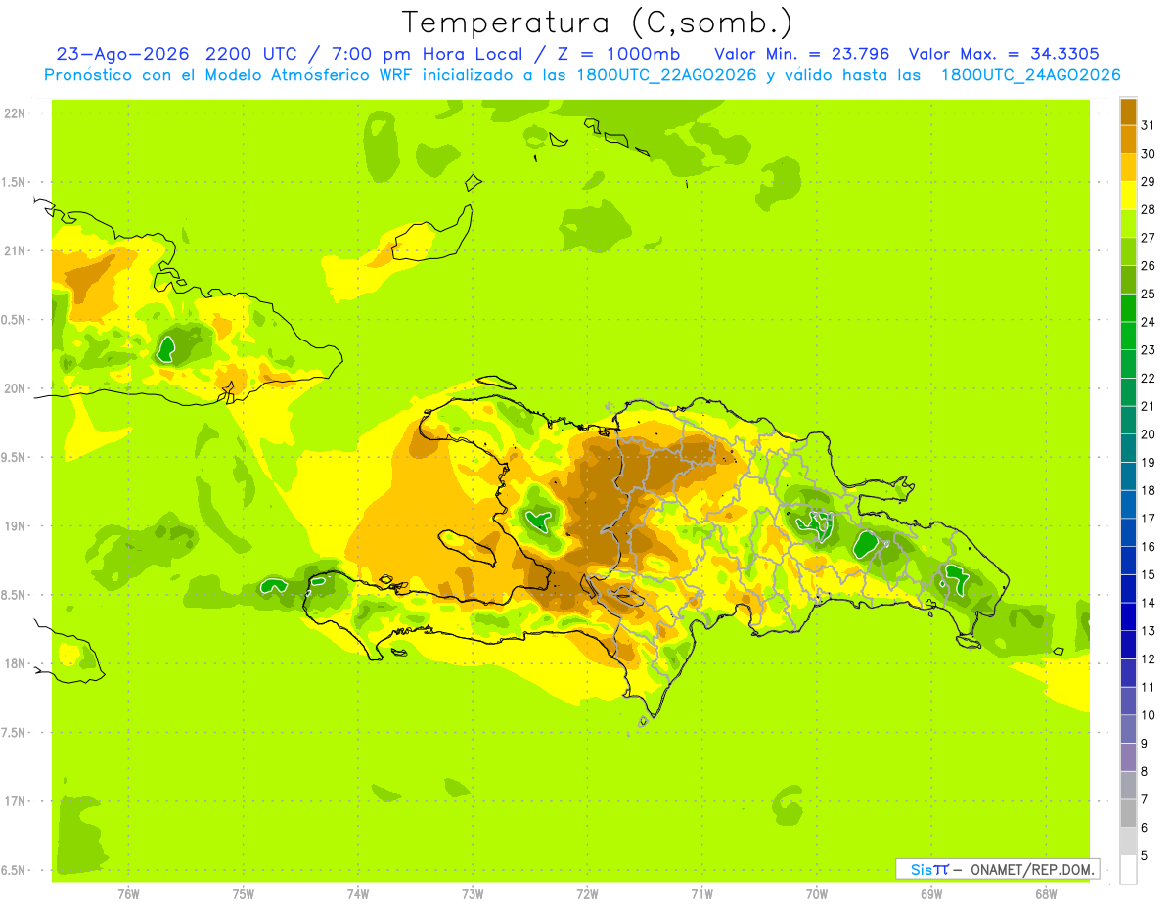Select legend value '10' on color scale
Image resolution: width=1174 pixels, height=907 pixels.
(x=1149, y=715)
